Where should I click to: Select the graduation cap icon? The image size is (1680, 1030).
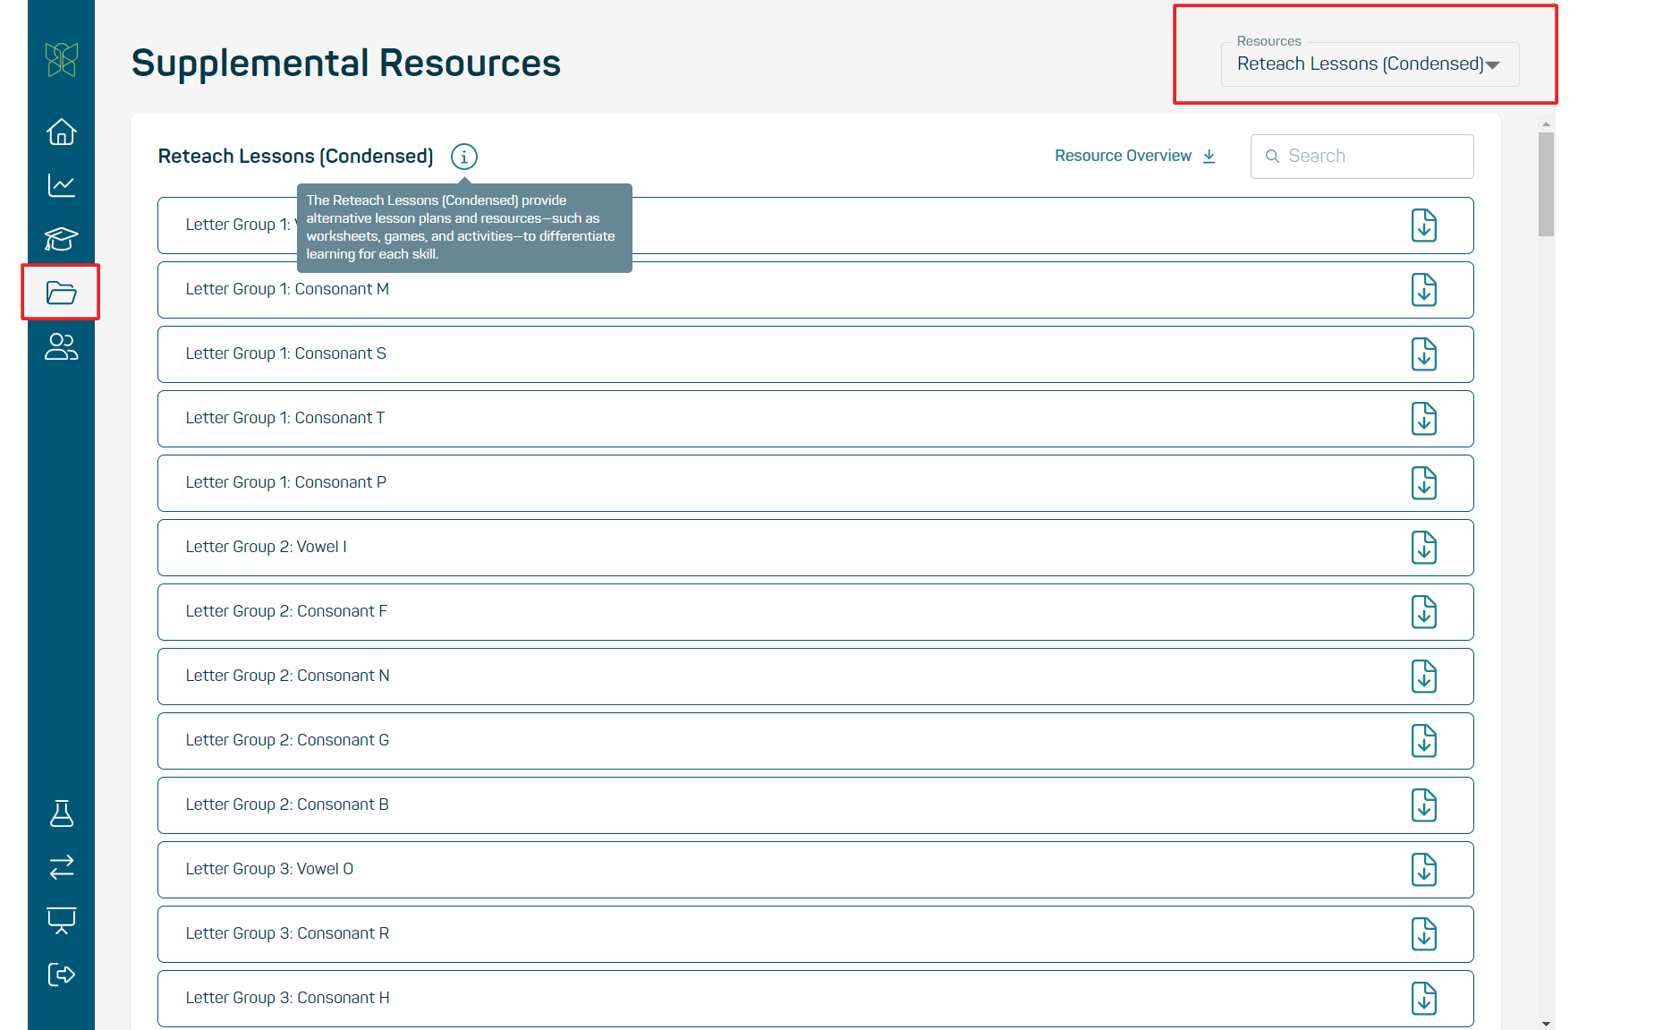tap(60, 239)
